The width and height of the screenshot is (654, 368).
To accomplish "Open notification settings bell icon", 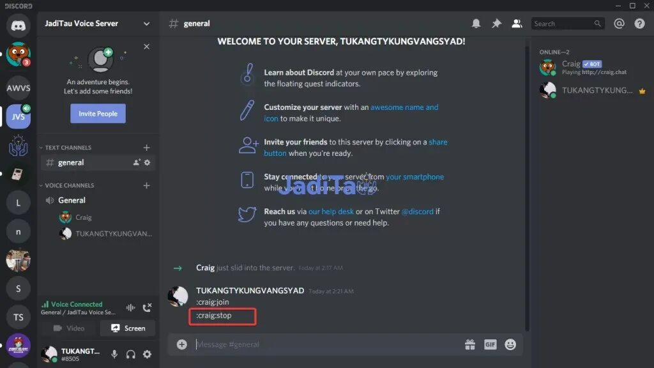I will pyautogui.click(x=476, y=24).
